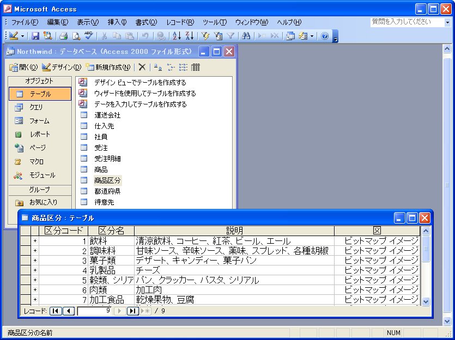Click the 開く(O) button
This screenshot has height=340, width=455.
(x=23, y=67)
